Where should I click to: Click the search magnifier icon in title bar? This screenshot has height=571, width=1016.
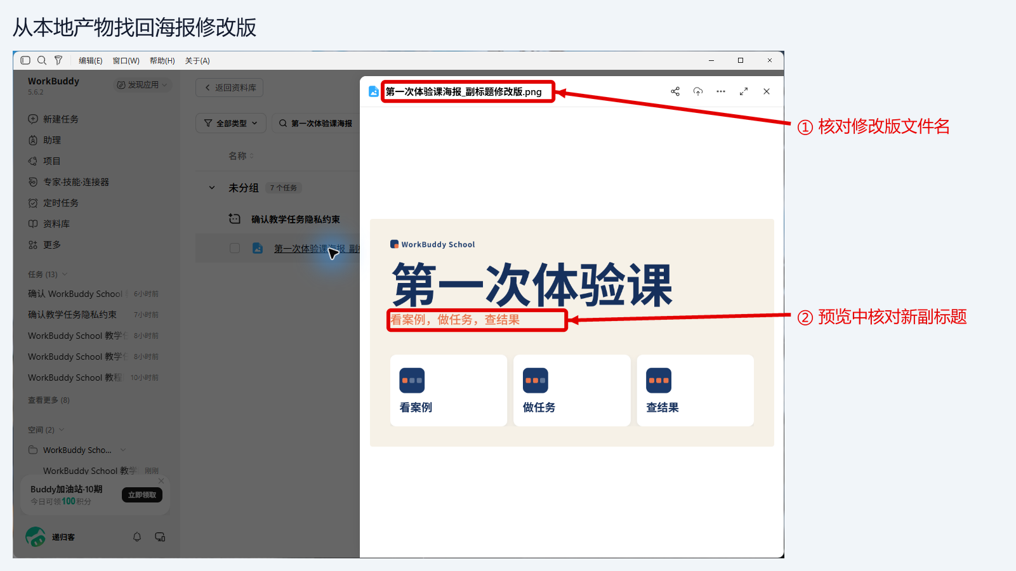point(42,60)
